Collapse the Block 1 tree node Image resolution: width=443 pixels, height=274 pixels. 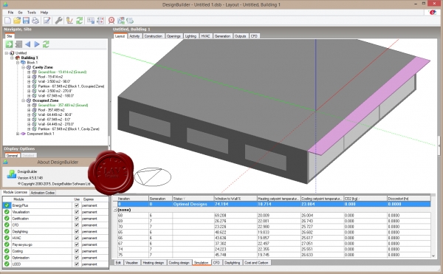tap(18, 63)
